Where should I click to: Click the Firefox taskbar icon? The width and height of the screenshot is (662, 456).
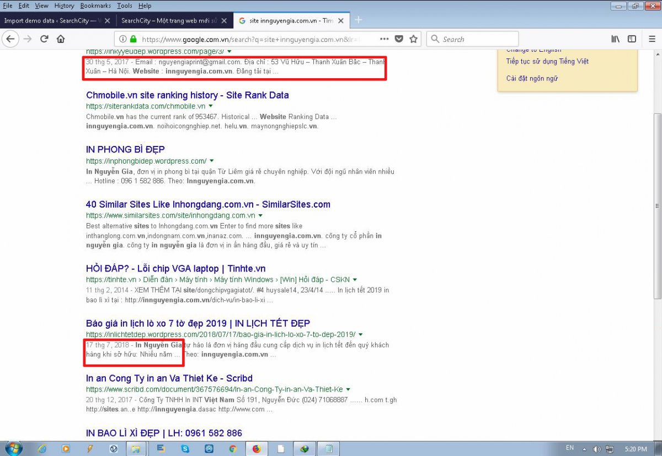pos(257,448)
